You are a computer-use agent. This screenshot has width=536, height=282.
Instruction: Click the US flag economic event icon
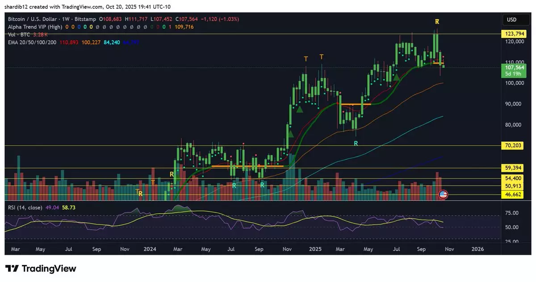pyautogui.click(x=443, y=194)
